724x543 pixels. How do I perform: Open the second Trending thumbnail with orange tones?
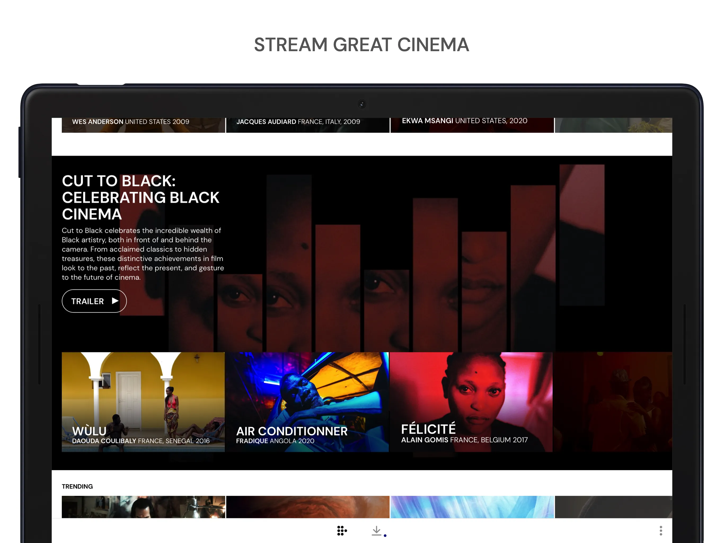coord(308,507)
